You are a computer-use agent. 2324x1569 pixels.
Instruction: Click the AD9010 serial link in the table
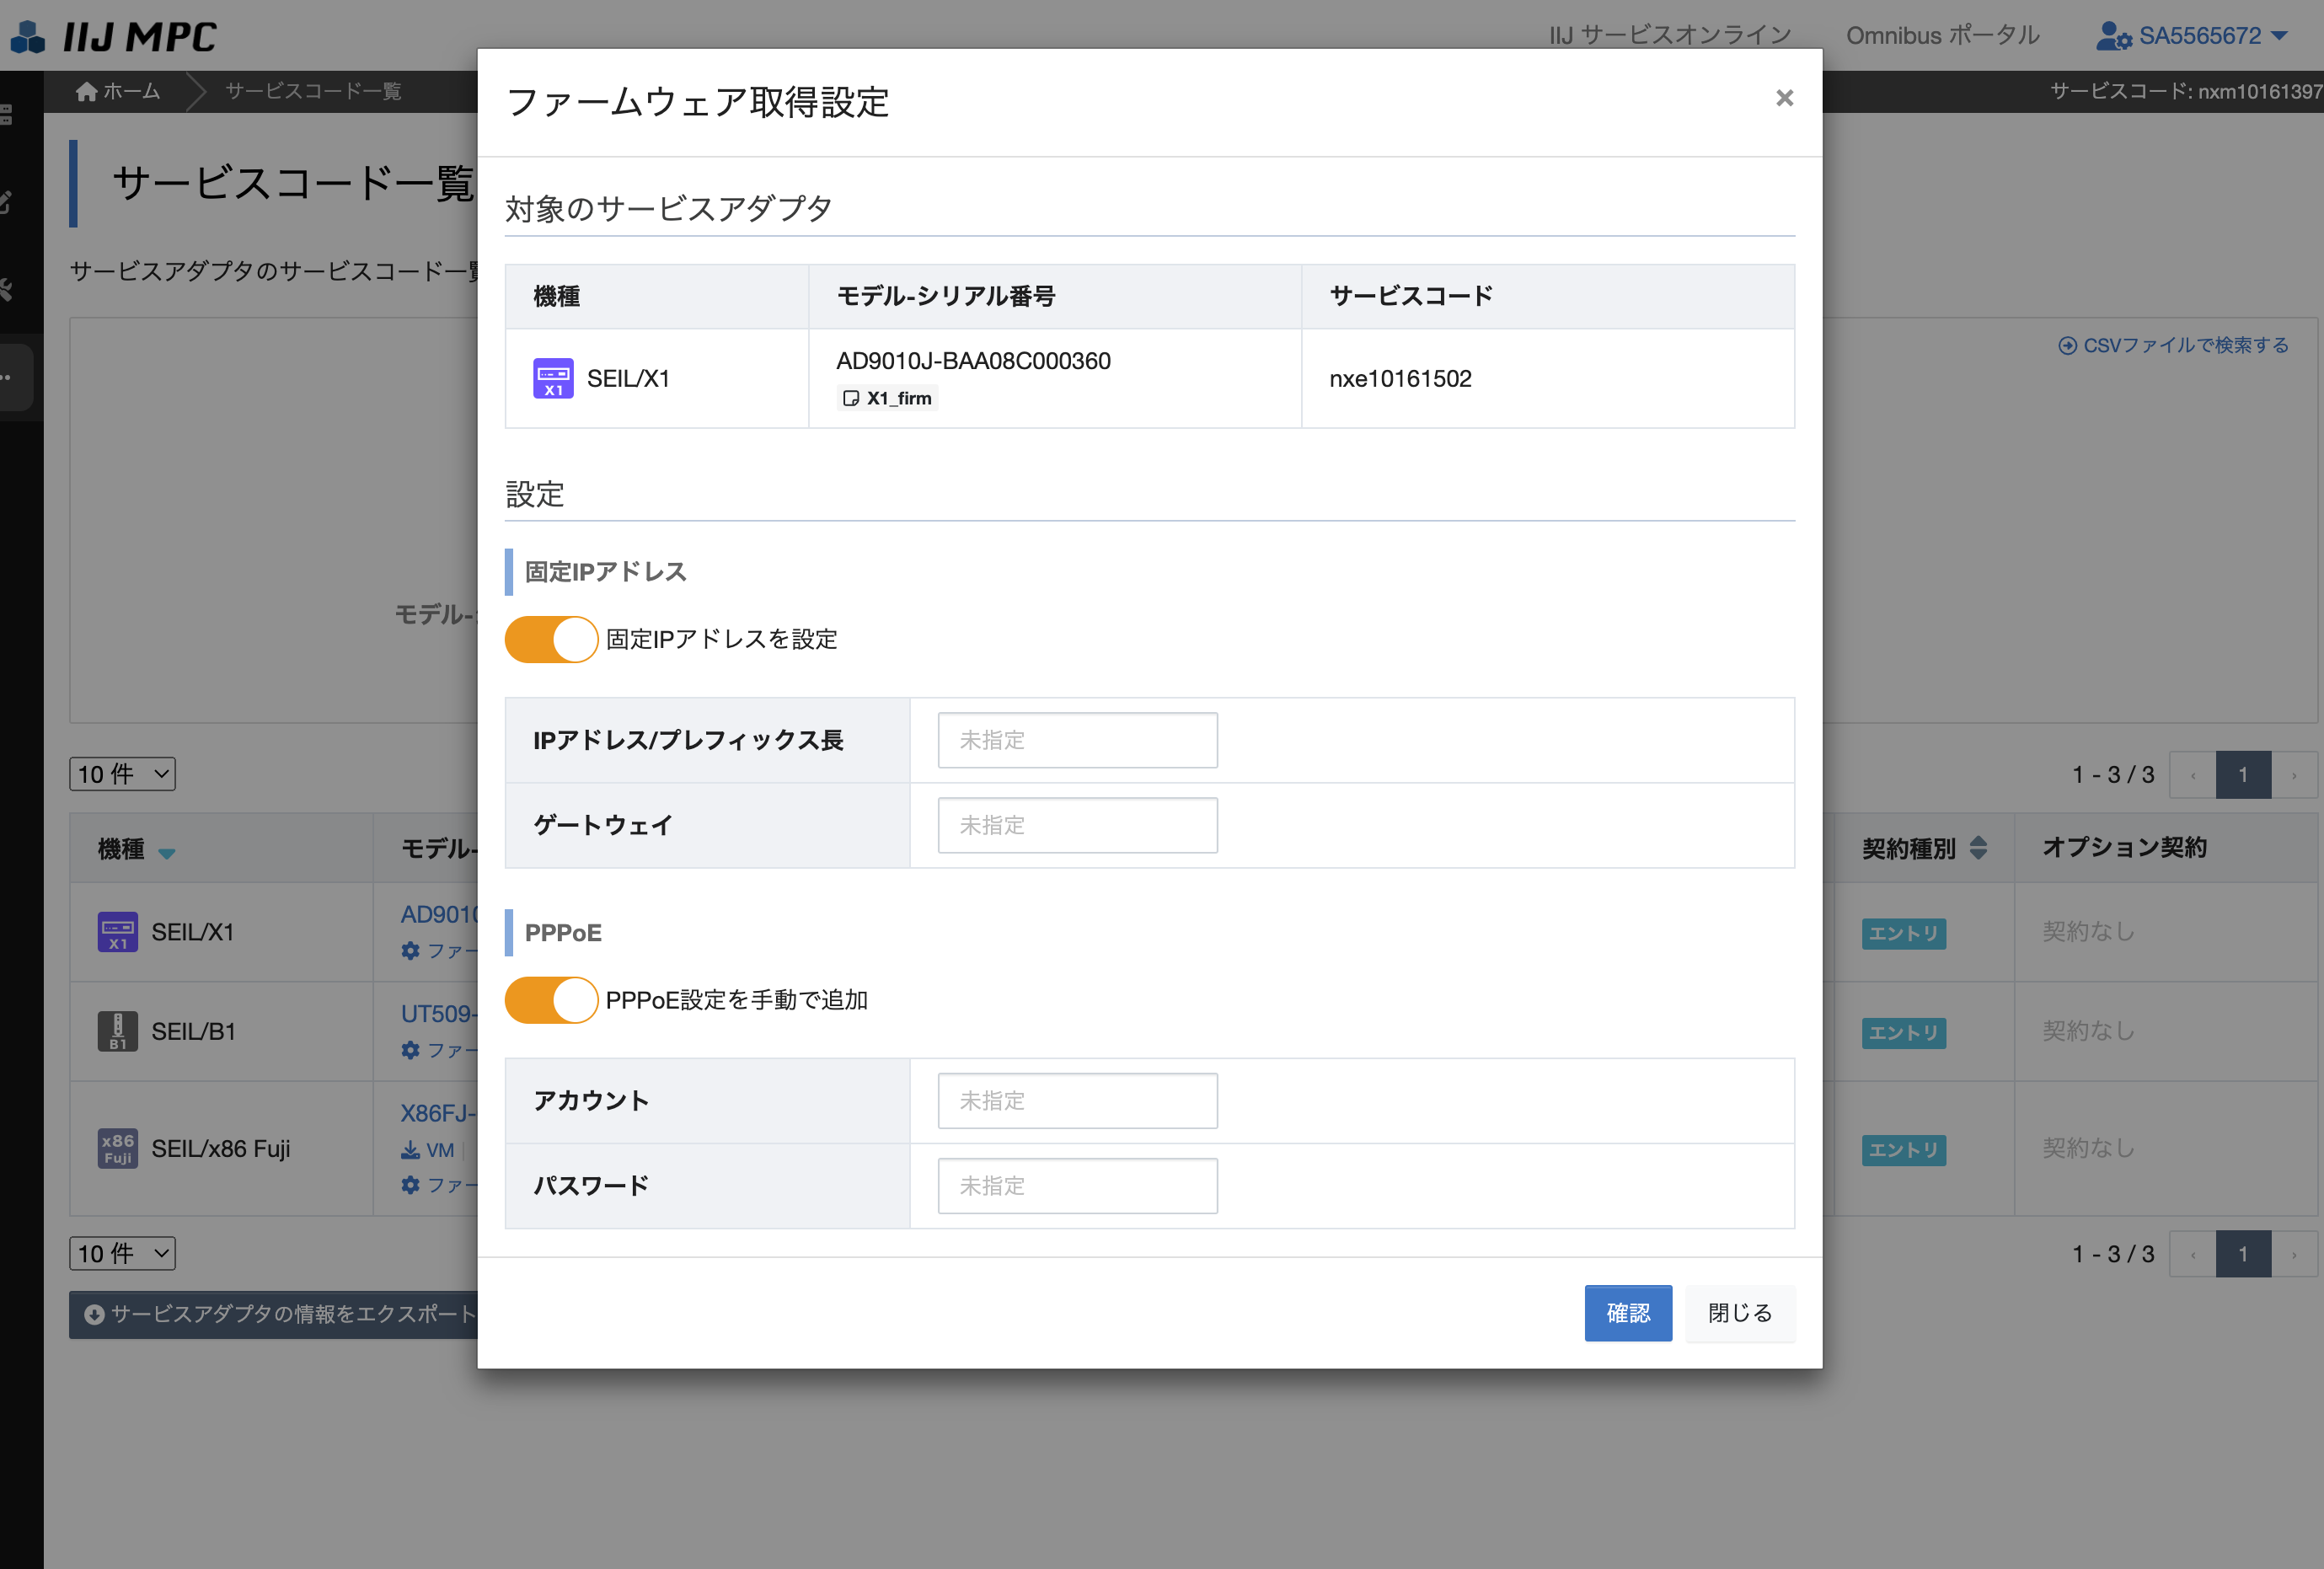coord(439,914)
